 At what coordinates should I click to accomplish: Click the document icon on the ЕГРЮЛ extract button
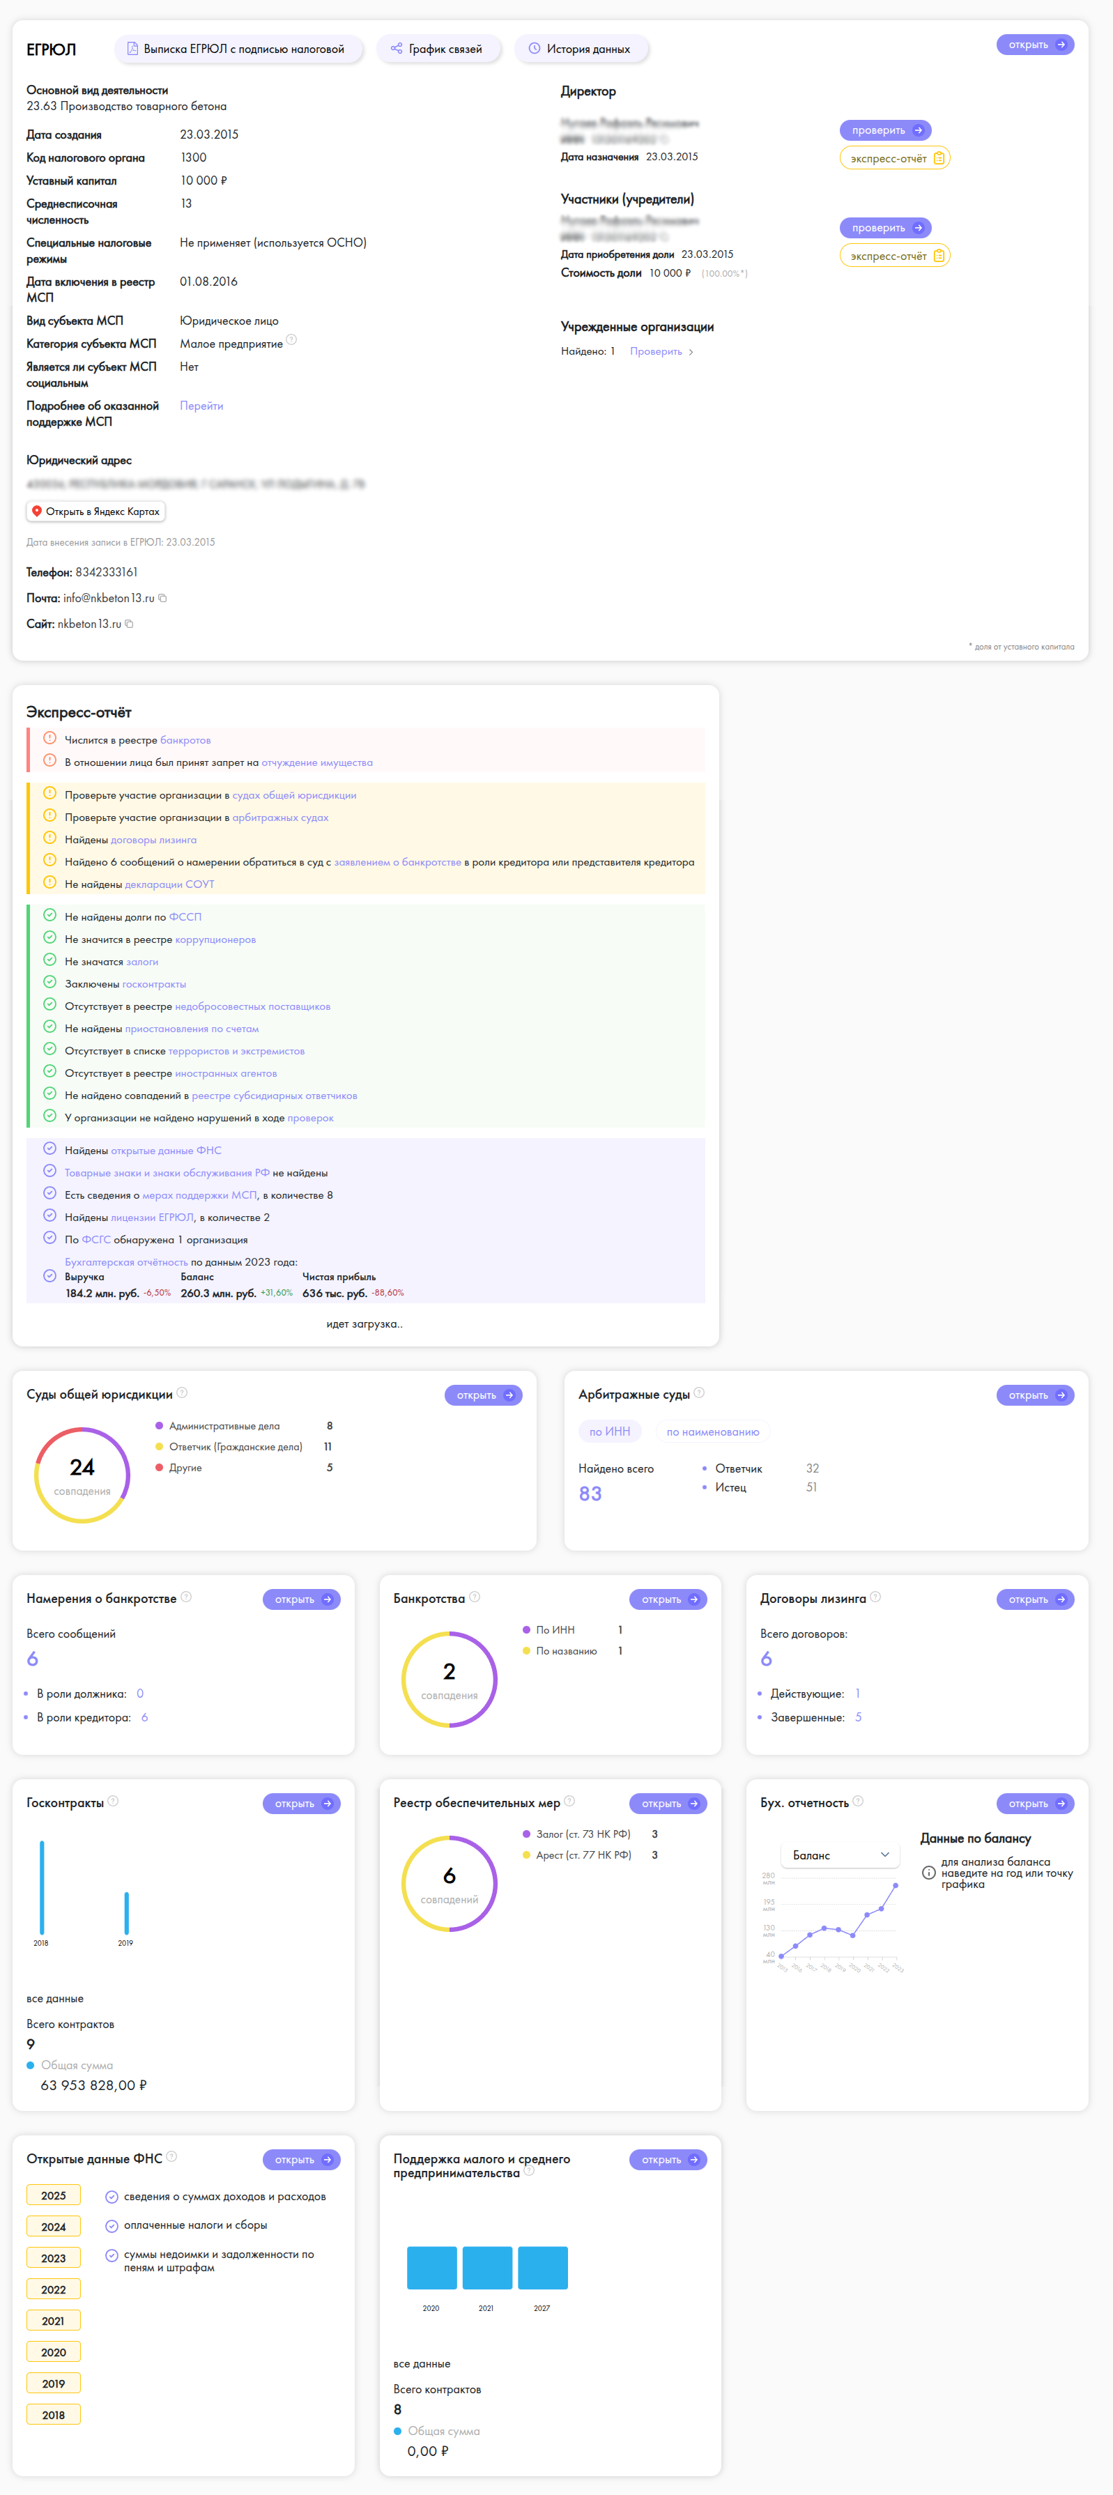[x=132, y=48]
